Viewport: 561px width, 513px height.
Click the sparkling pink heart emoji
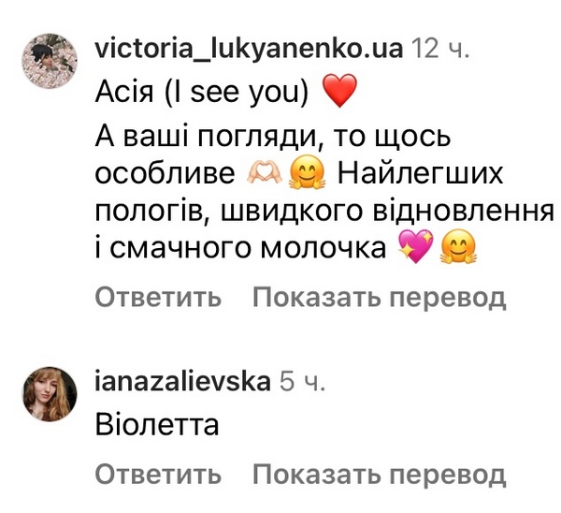[x=415, y=246]
